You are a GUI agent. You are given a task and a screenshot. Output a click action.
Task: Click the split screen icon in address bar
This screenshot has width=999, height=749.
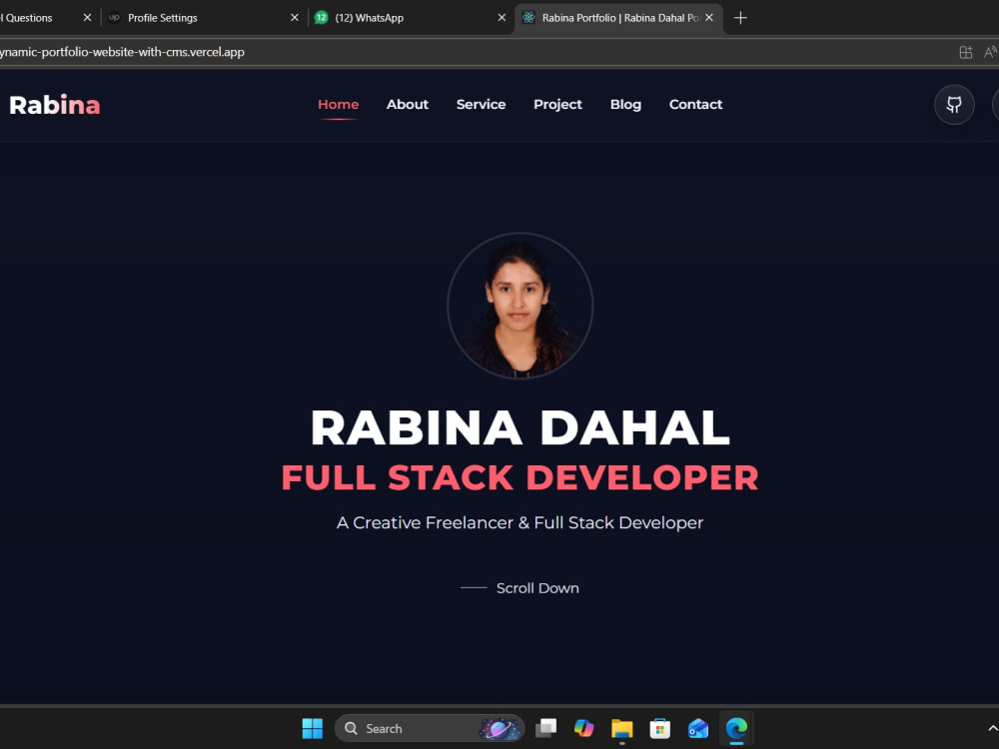(x=966, y=52)
